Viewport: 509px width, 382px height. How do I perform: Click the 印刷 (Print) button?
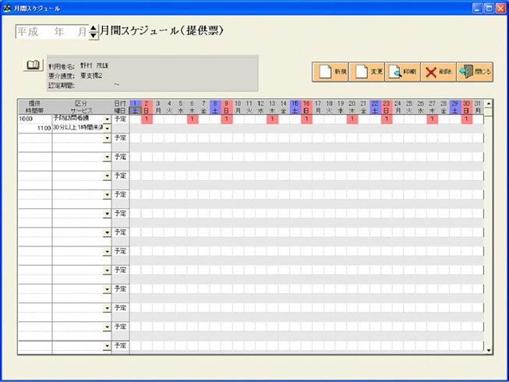[x=404, y=72]
